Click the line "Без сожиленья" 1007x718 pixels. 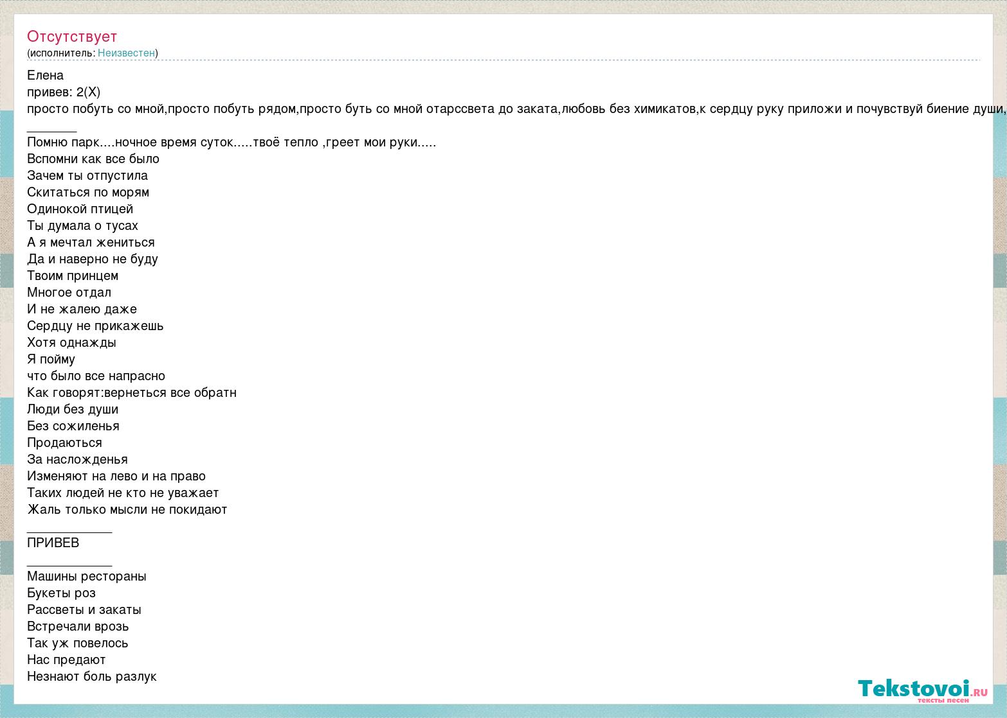73,426
